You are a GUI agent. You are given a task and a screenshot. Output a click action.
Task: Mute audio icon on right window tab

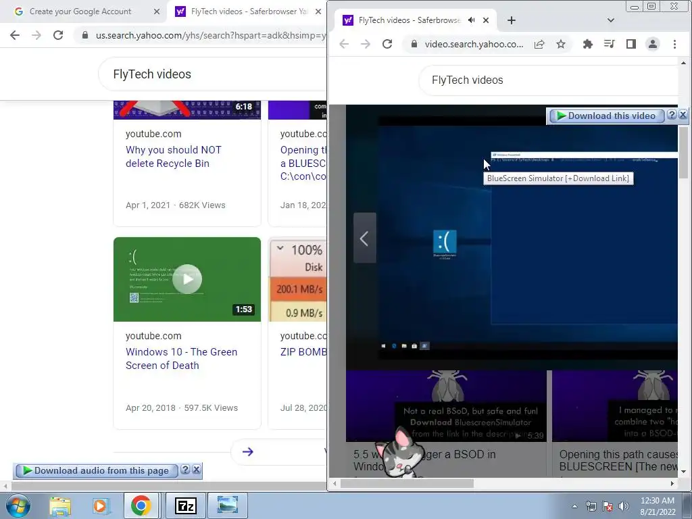[x=471, y=20]
